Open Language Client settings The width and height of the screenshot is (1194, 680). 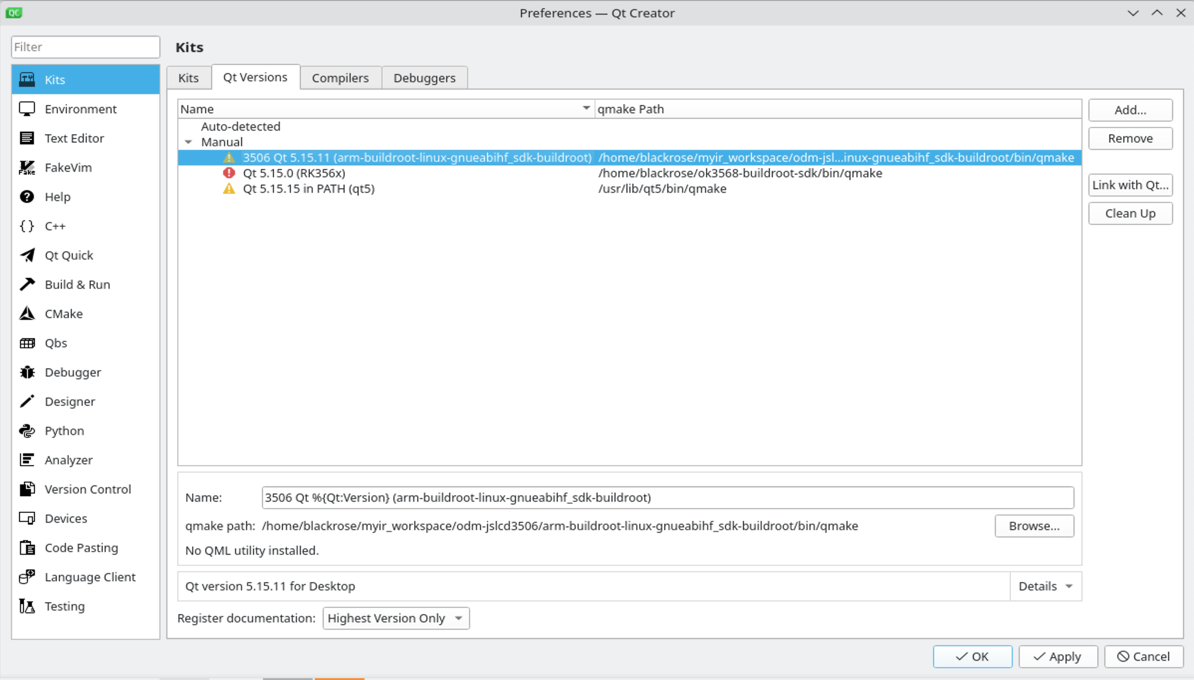click(x=86, y=577)
